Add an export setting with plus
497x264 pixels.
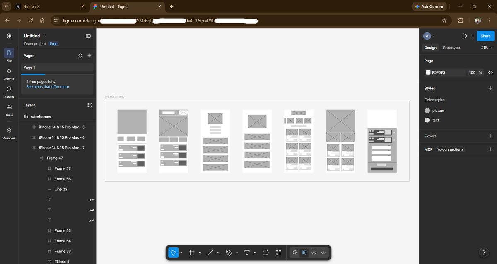click(x=490, y=136)
